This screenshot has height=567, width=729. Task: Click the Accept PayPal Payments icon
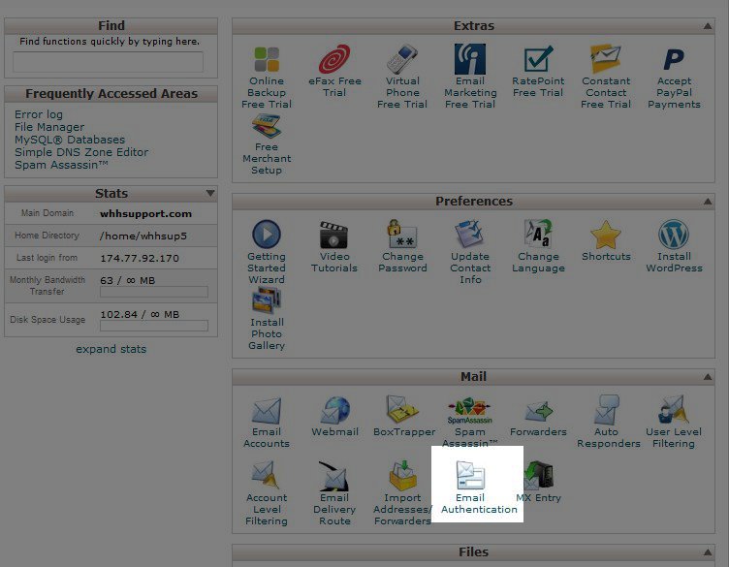pos(674,77)
